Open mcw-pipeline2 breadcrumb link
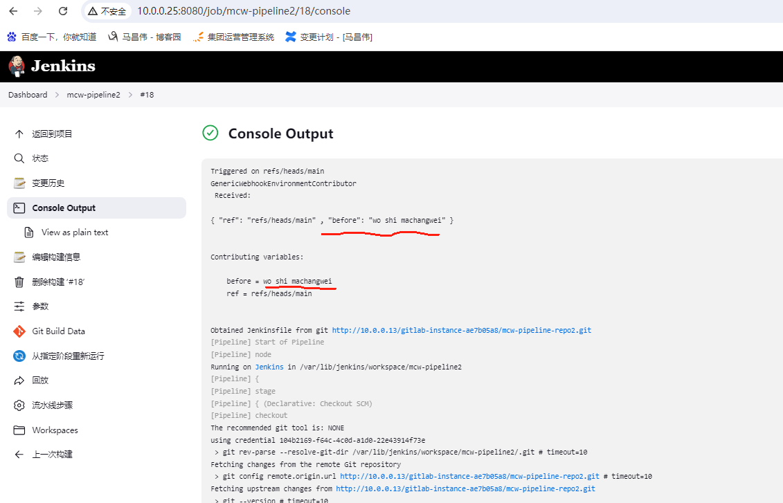Image resolution: width=783 pixels, height=503 pixels. click(x=93, y=95)
